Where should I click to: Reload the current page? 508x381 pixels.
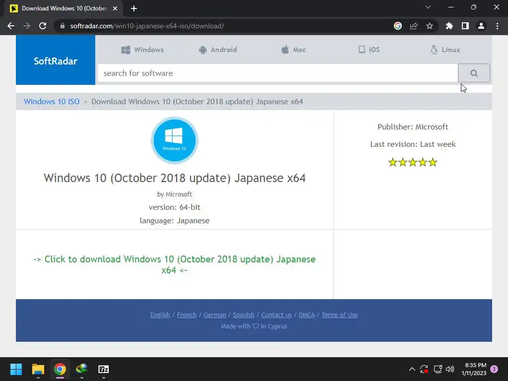tap(43, 26)
